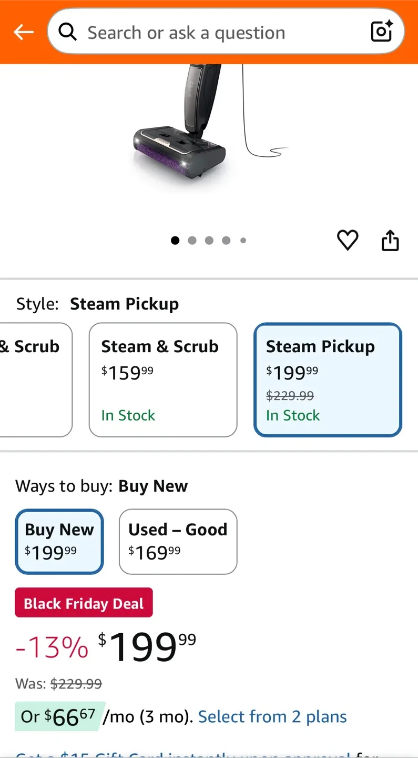Click the magnifier search icon

tap(68, 32)
